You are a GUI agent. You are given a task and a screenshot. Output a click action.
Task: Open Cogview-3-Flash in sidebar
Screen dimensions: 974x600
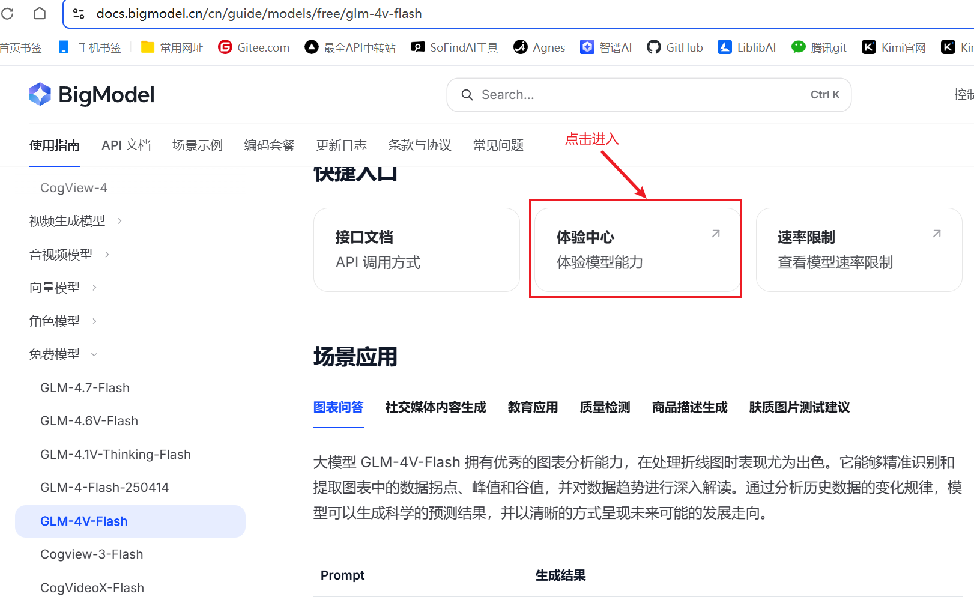[x=91, y=554]
